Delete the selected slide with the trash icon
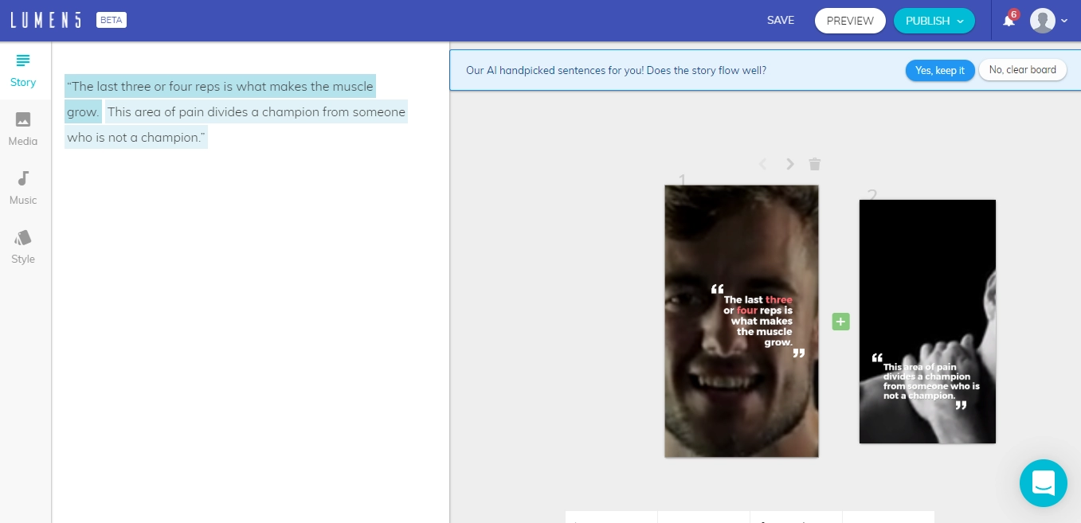Image resolution: width=1081 pixels, height=523 pixels. click(x=814, y=164)
